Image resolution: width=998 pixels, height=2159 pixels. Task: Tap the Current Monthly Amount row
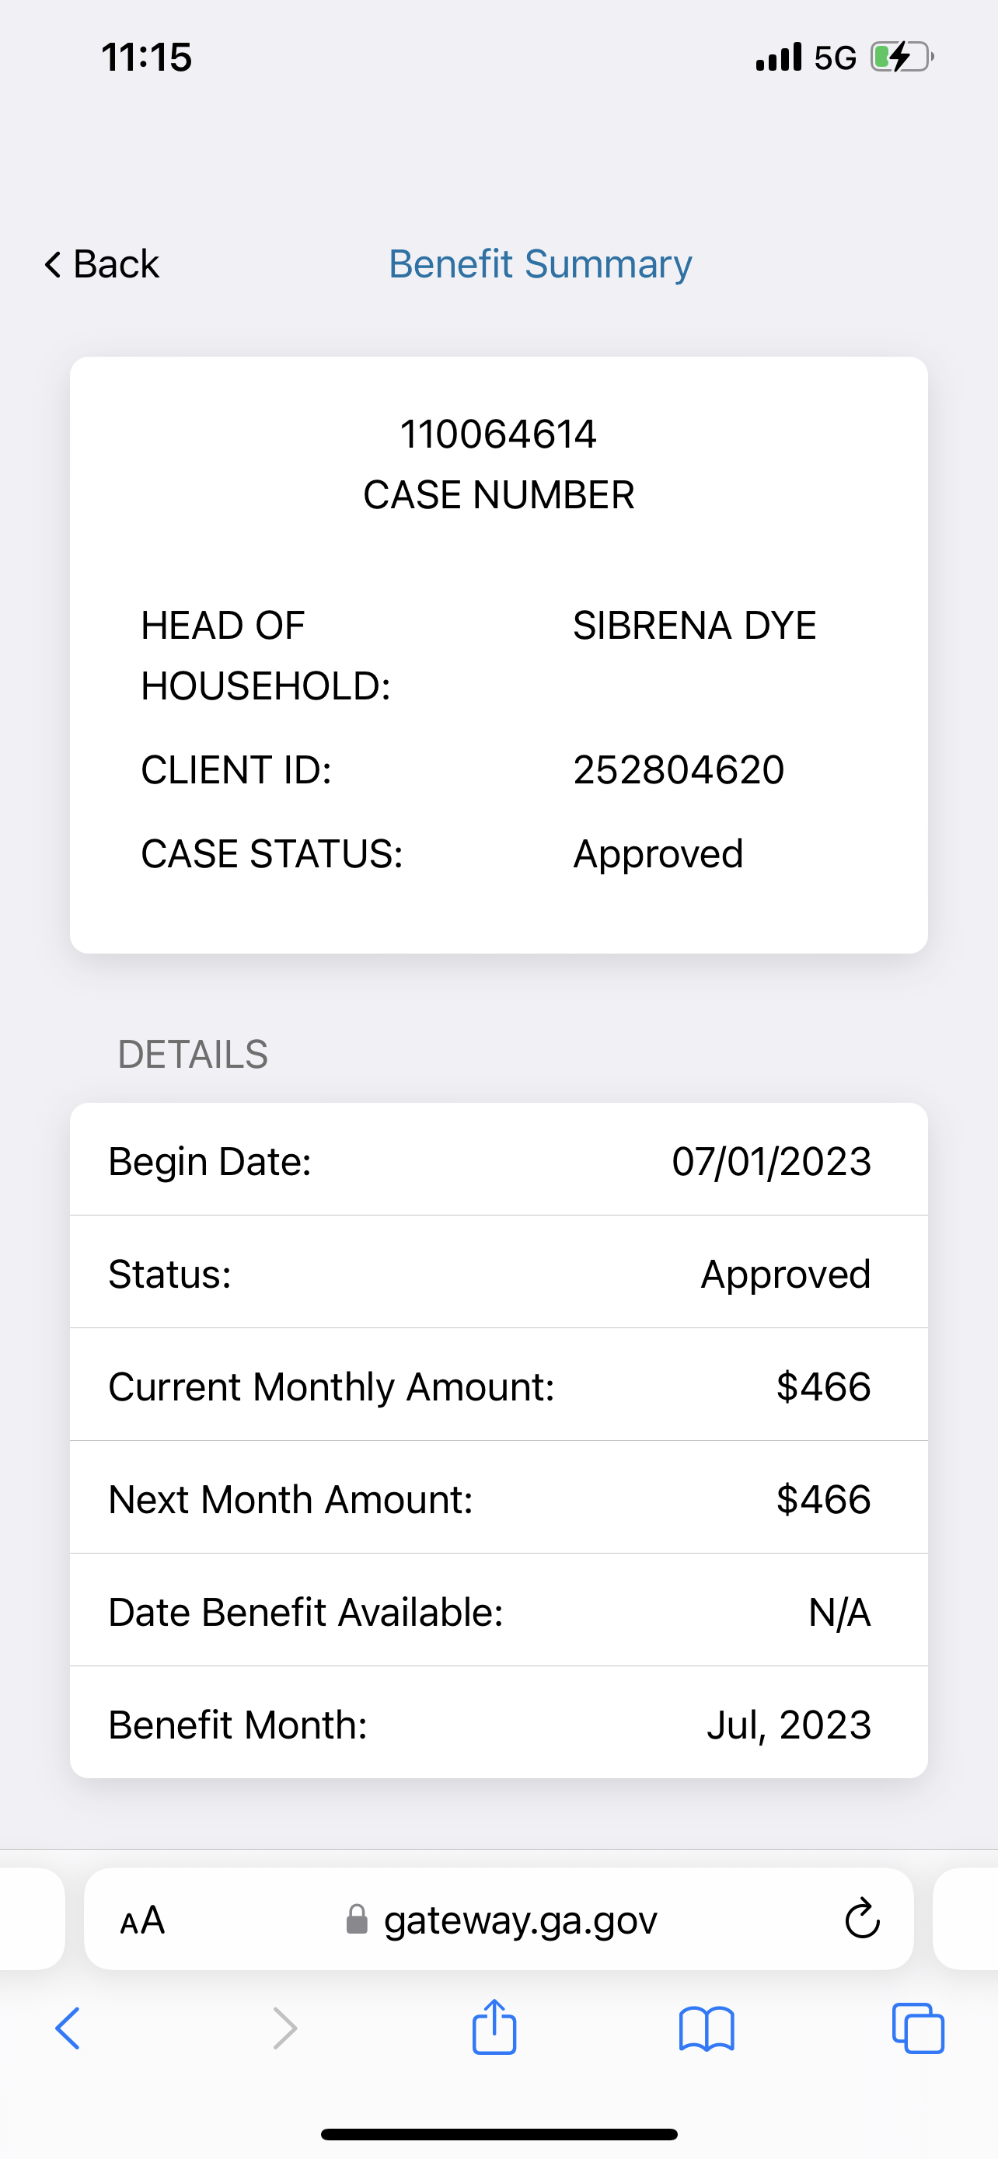click(498, 1386)
